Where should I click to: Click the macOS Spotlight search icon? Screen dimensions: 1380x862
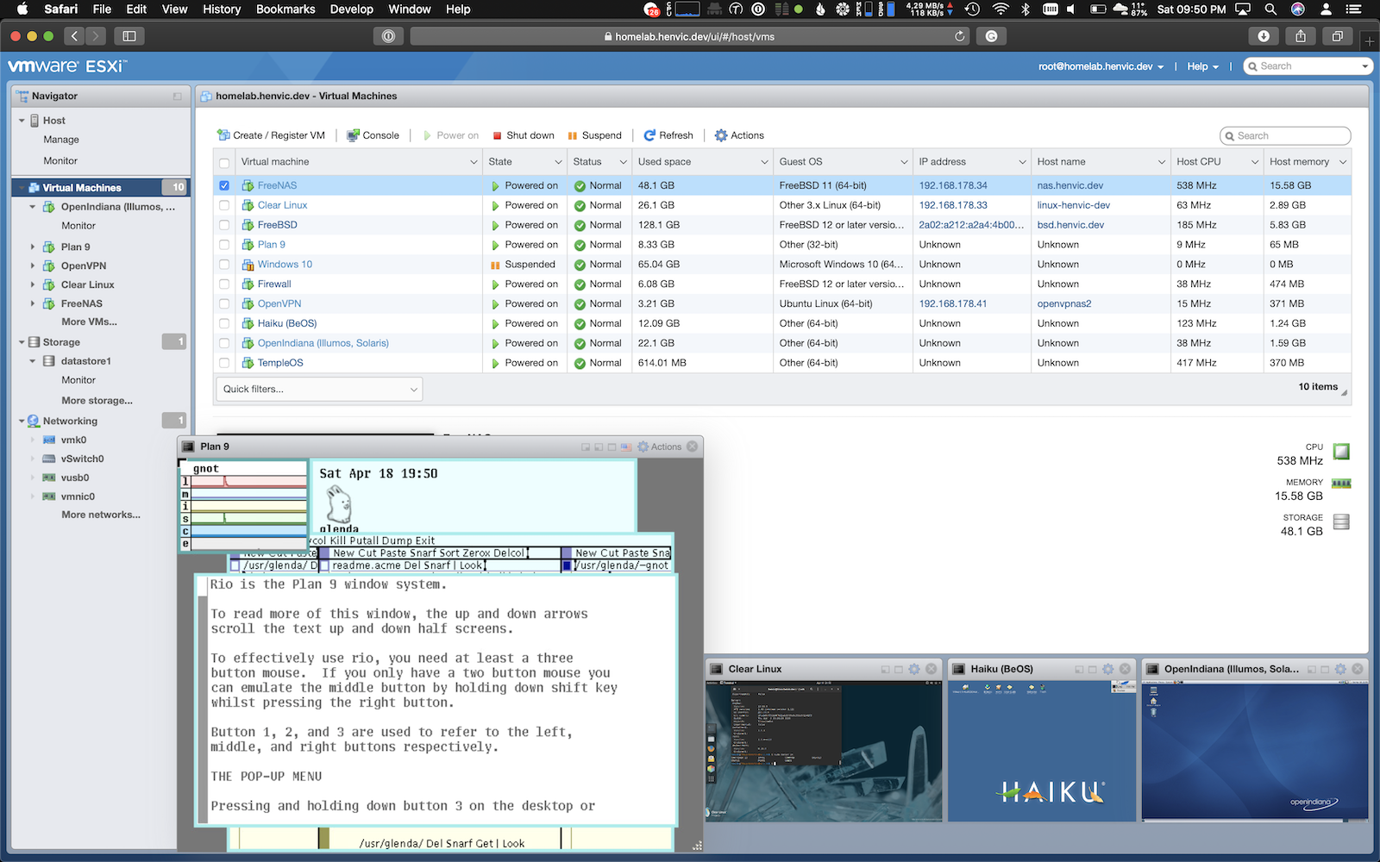(x=1270, y=9)
